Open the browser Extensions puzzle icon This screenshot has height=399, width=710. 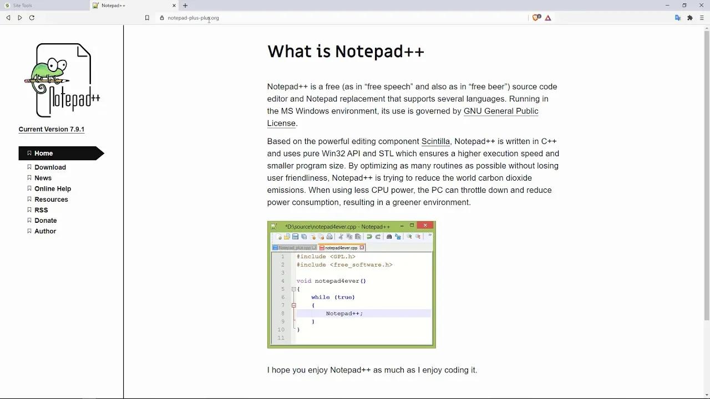coord(689,17)
